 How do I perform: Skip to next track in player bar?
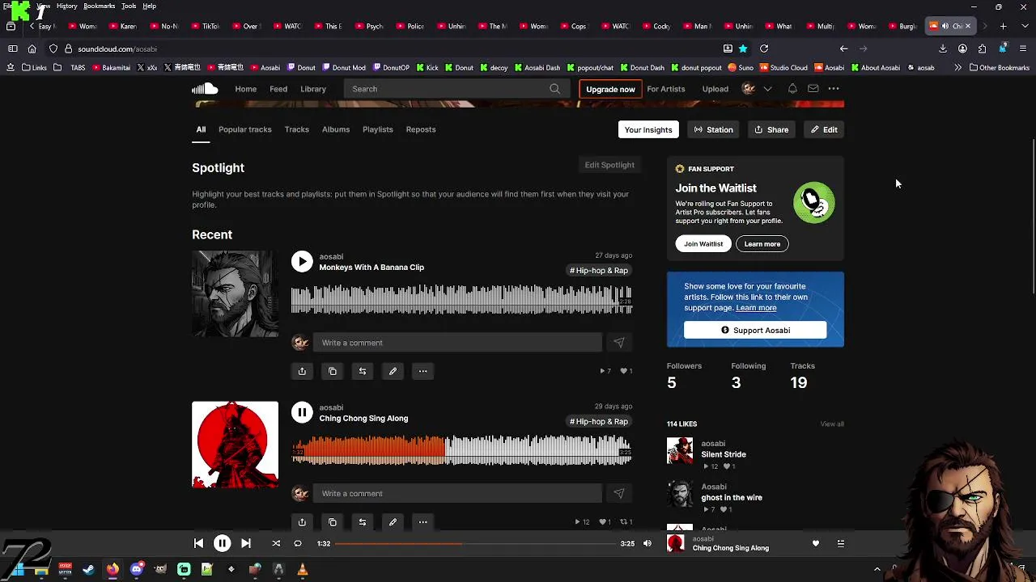pos(246,544)
